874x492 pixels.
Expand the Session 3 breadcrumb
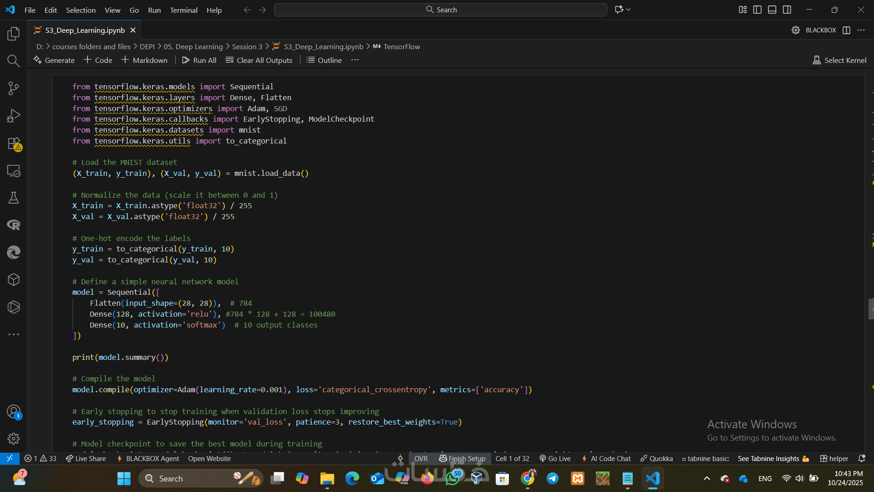click(x=247, y=46)
